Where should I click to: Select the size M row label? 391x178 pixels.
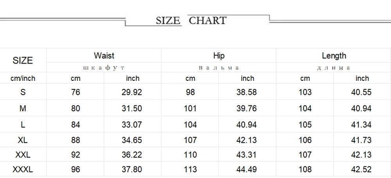click(x=23, y=108)
